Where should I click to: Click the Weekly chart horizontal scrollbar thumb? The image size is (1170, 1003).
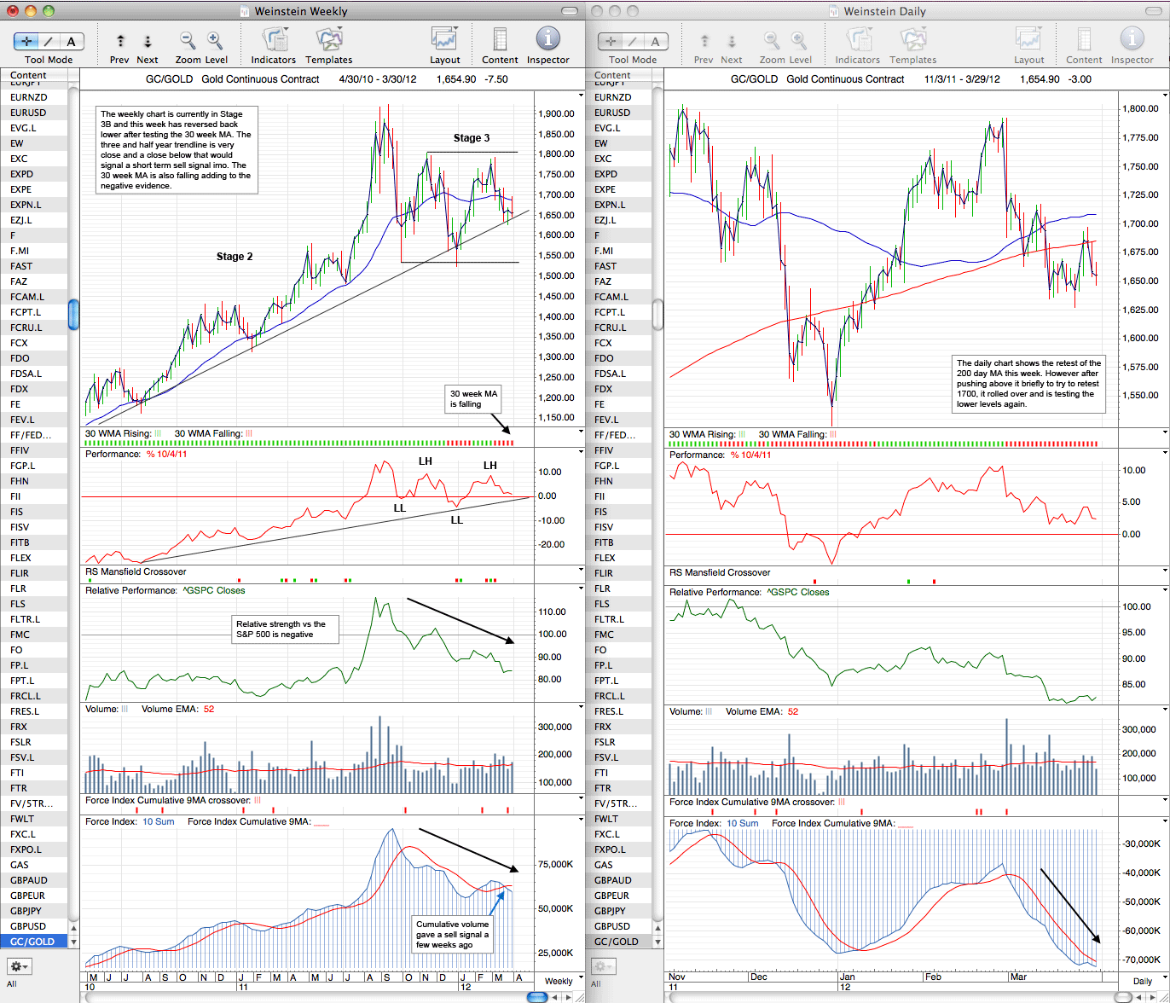click(x=537, y=996)
